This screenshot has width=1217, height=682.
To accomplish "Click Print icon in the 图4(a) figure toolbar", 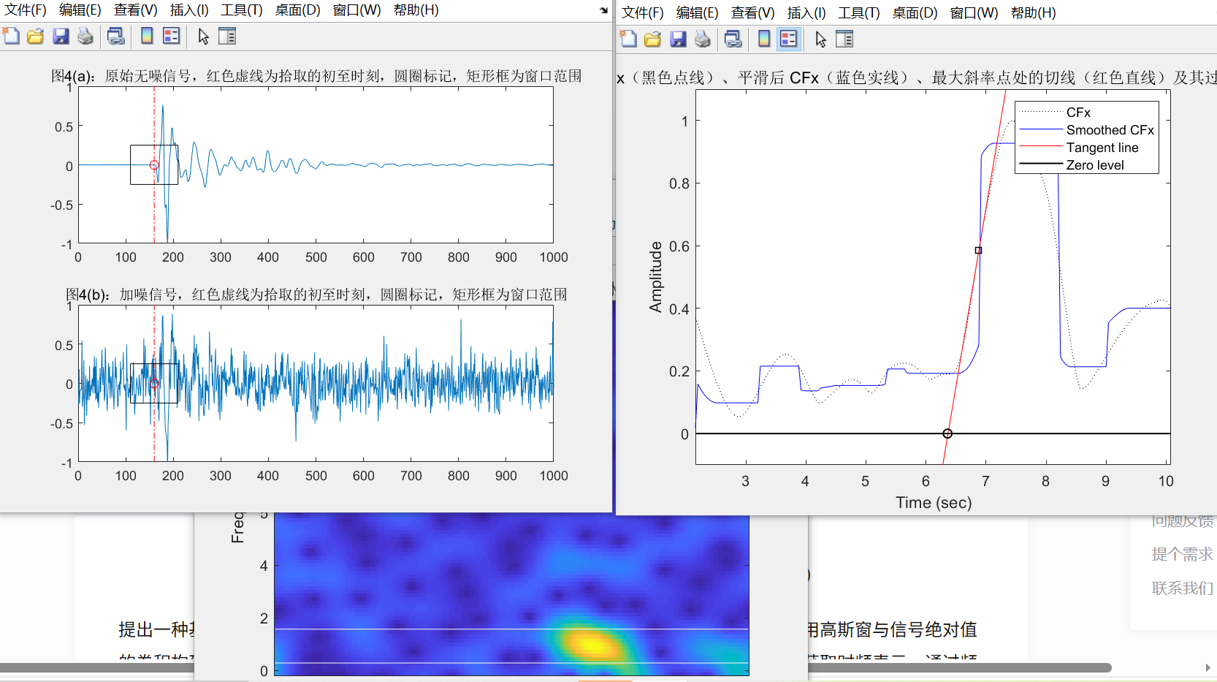I will click(x=85, y=36).
